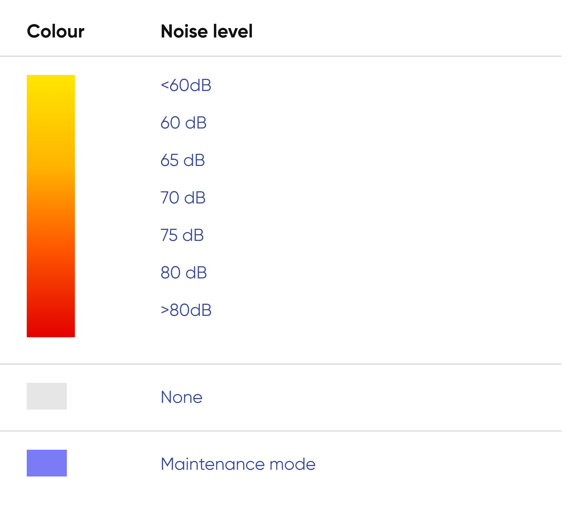Click the Noise level column header
The height and width of the screenshot is (522, 575).
[x=207, y=31]
